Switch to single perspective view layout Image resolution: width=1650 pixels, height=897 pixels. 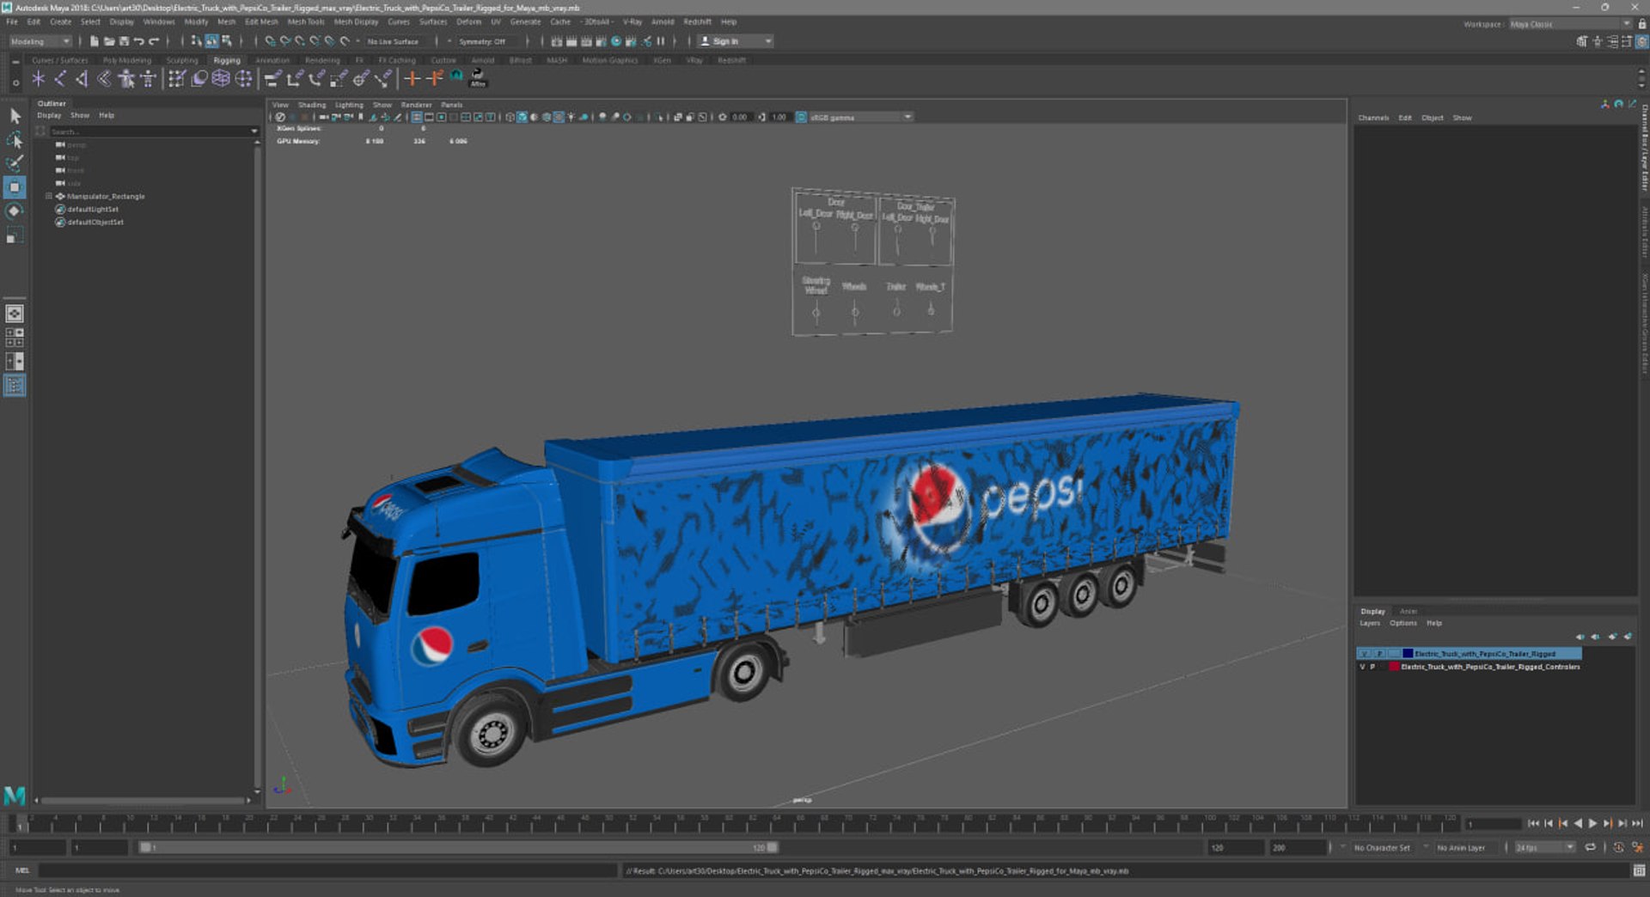[x=15, y=314]
